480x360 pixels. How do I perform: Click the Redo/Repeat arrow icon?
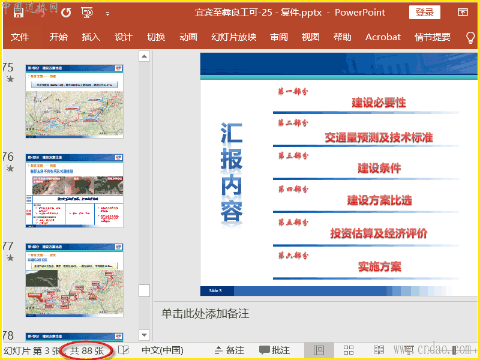66,13
